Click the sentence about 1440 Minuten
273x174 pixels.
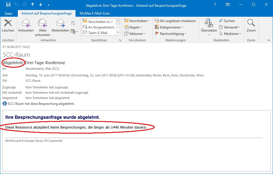[76, 127]
